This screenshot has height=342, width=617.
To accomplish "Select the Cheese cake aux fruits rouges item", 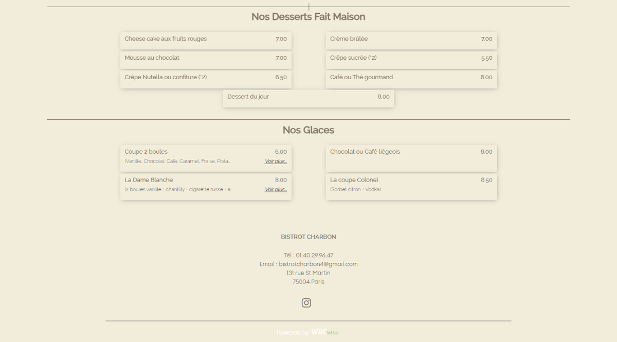I will tap(206, 40).
